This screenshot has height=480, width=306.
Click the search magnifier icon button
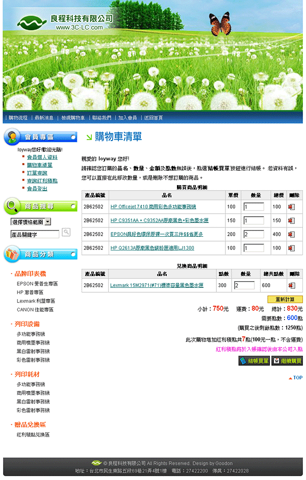point(66,233)
